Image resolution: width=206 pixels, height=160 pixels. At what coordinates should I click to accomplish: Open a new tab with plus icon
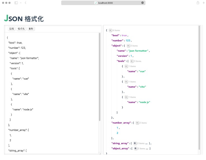(203, 3)
